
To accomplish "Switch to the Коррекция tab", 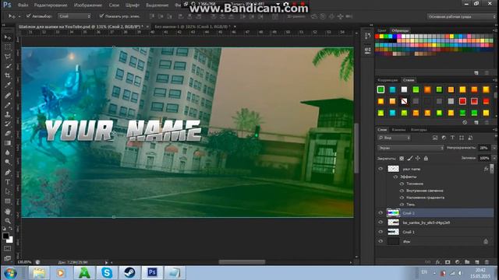I will (x=388, y=80).
